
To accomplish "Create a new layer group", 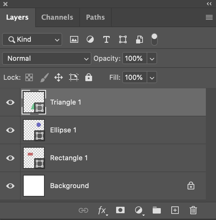I will [x=156, y=210].
